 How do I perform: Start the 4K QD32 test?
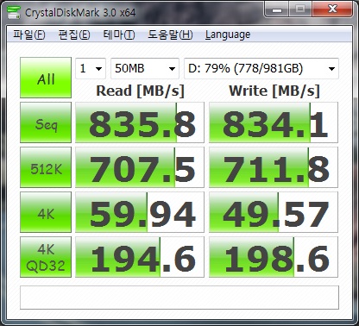(x=46, y=257)
